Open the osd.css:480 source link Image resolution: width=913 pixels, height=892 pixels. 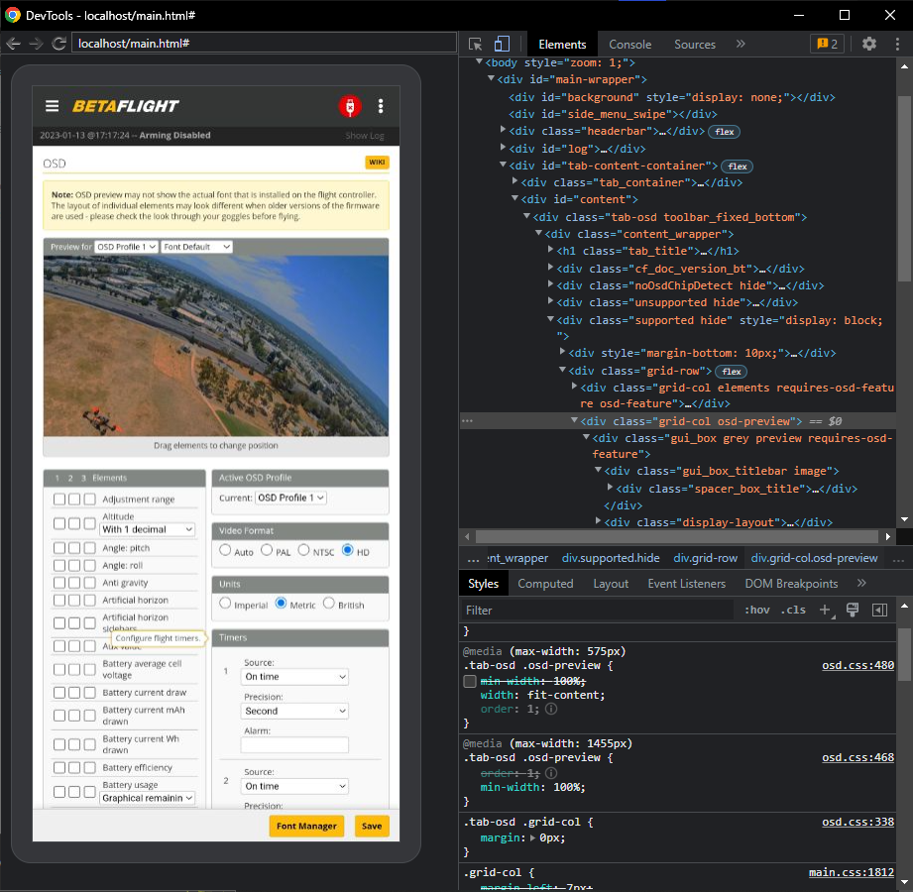857,665
